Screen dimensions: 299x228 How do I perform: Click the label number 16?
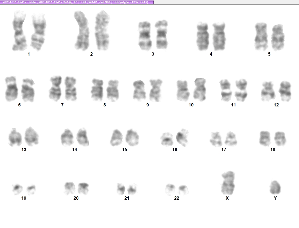coord(175,150)
